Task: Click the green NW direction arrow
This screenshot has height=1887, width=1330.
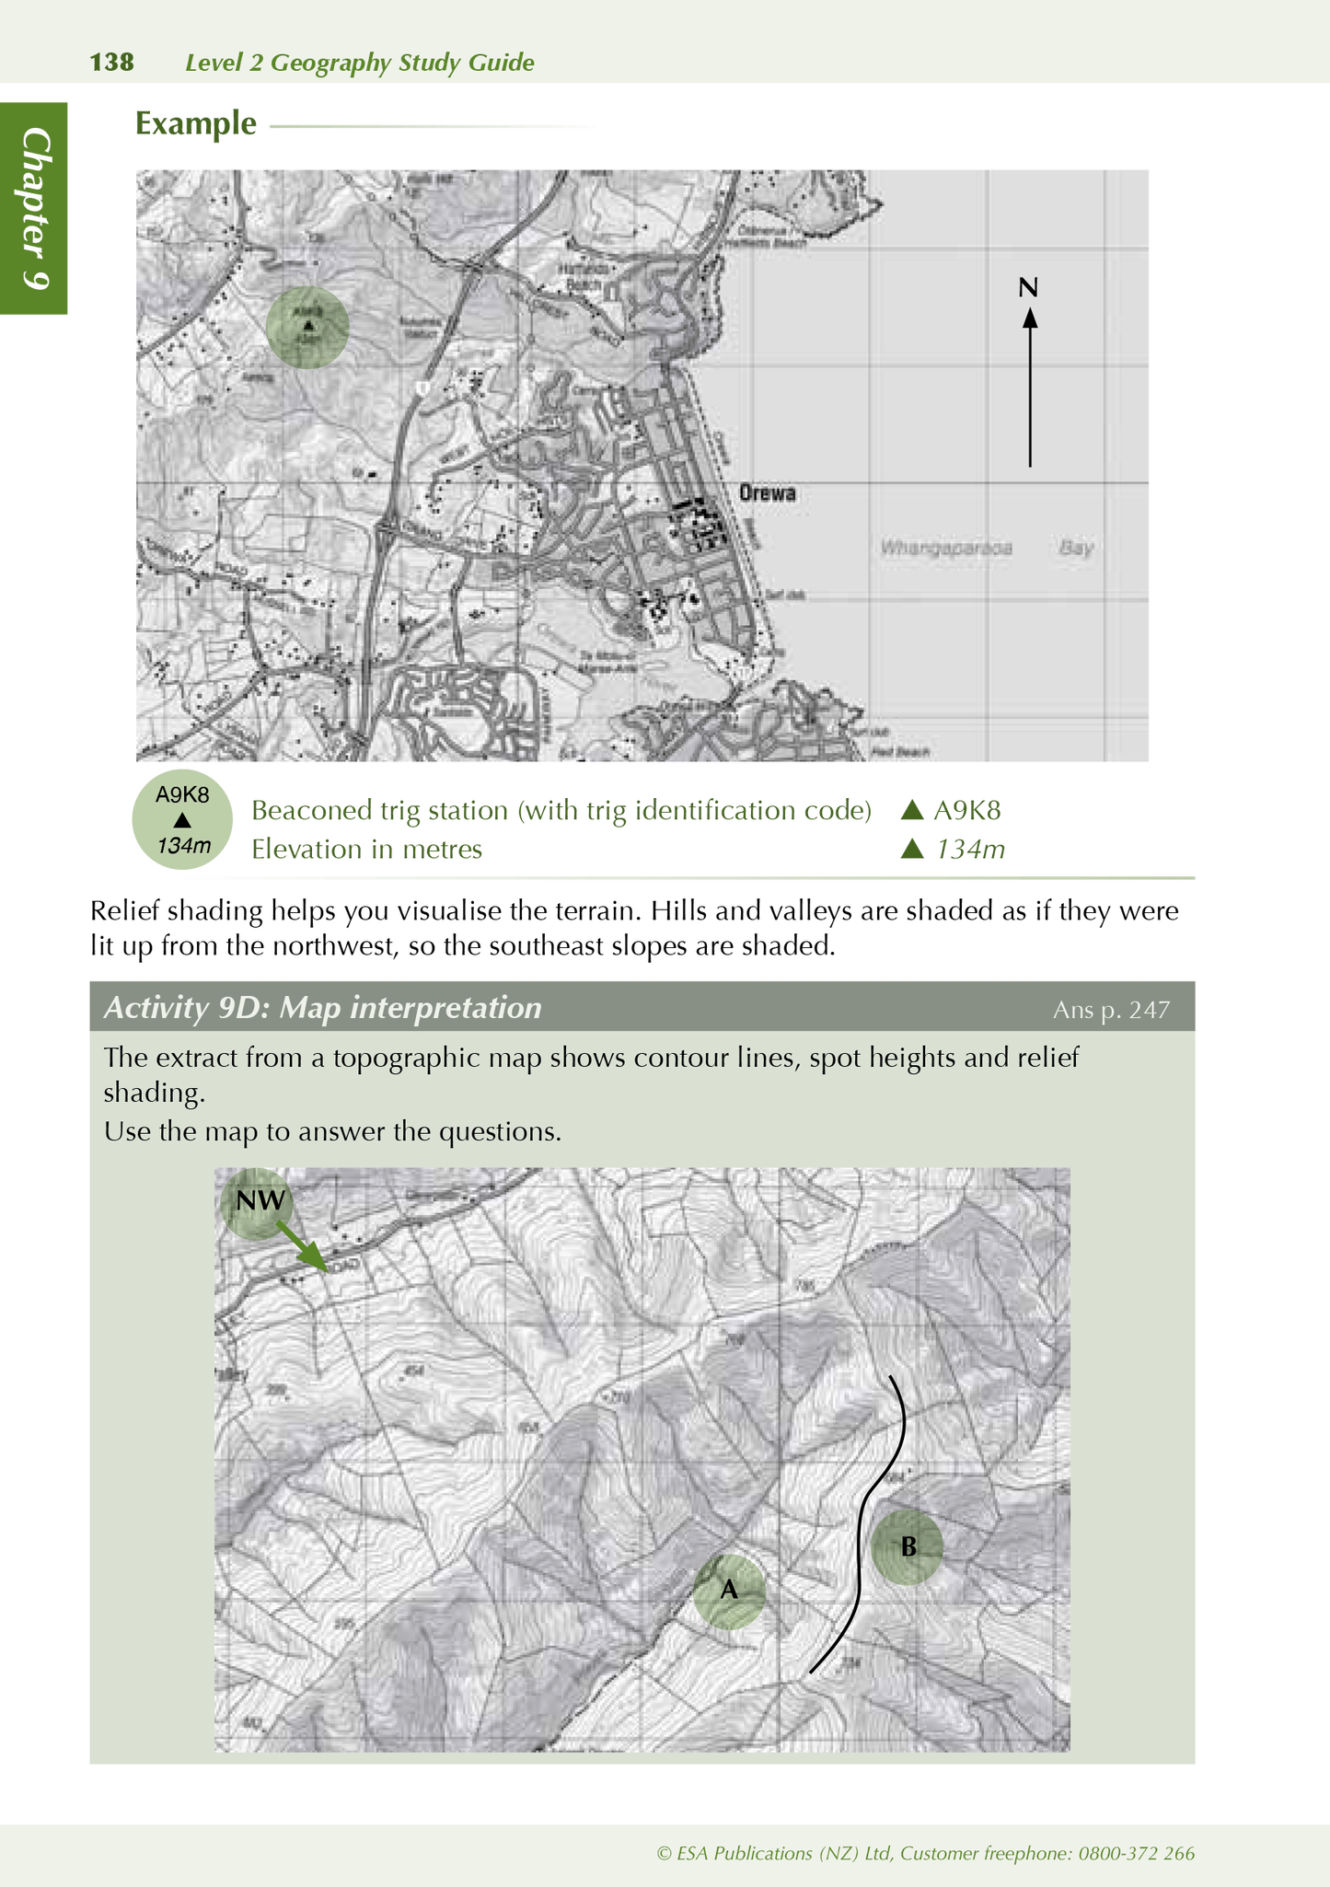Action: 302,1247
